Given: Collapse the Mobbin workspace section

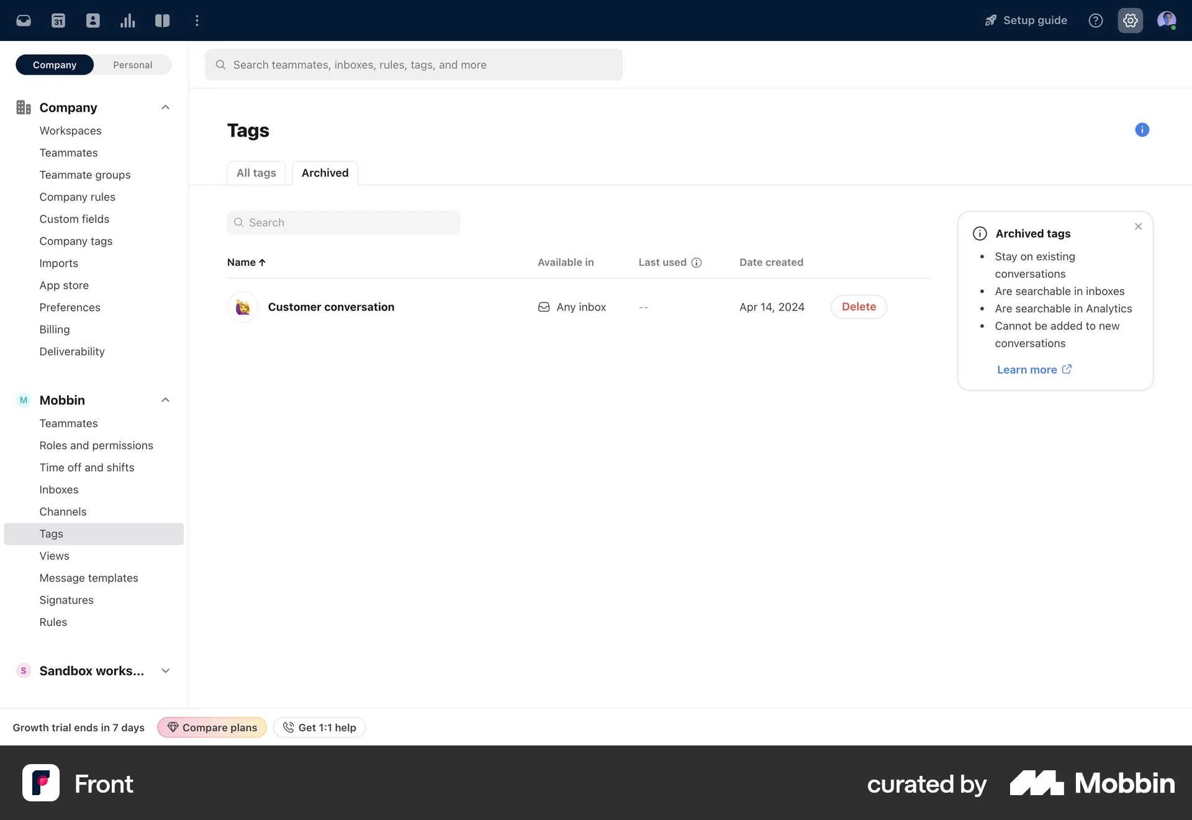Looking at the screenshot, I should (165, 400).
